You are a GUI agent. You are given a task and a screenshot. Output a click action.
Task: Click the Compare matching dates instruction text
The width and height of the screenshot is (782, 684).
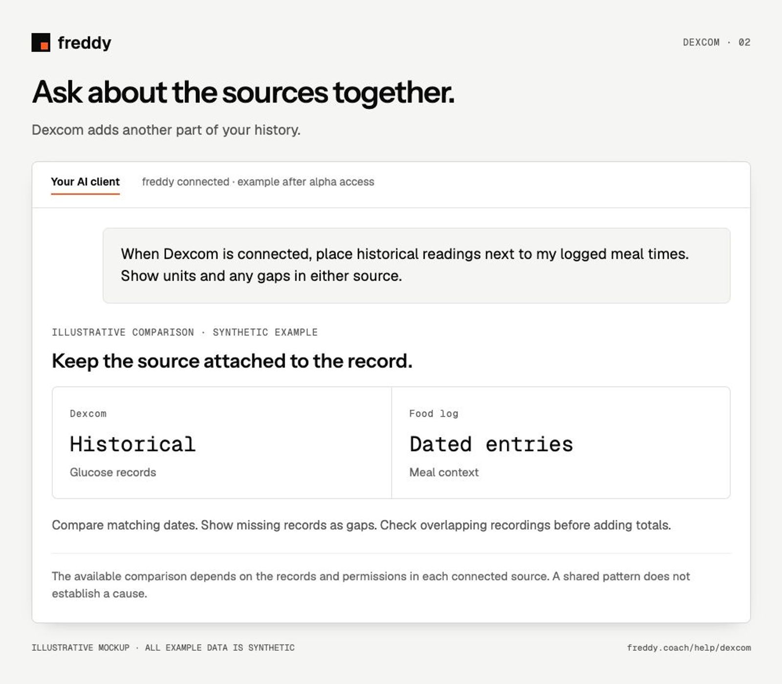click(x=361, y=525)
